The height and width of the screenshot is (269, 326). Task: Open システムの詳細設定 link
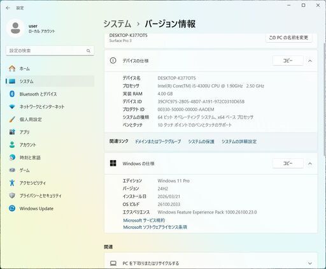(x=239, y=142)
